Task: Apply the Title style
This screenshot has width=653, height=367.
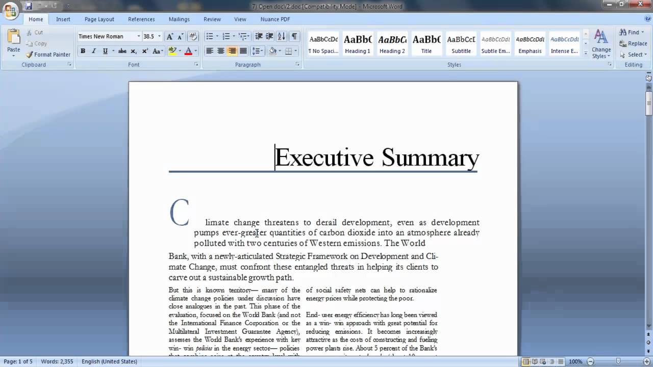Action: [x=426, y=44]
